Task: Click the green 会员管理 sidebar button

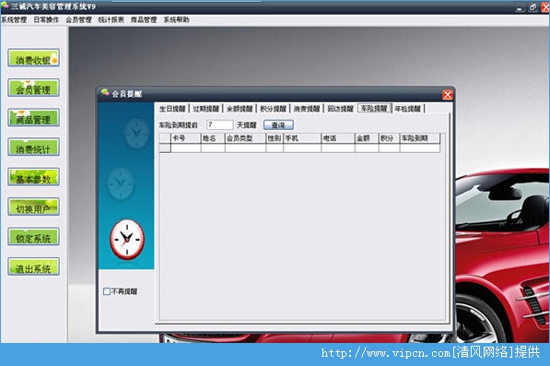Action: [33, 88]
